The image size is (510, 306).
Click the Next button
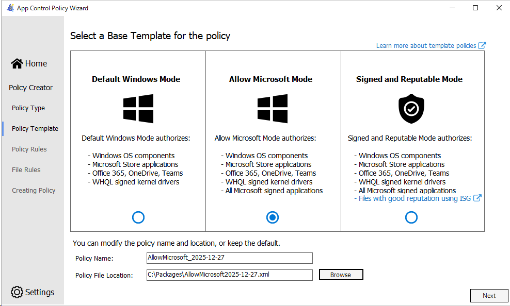click(x=489, y=296)
